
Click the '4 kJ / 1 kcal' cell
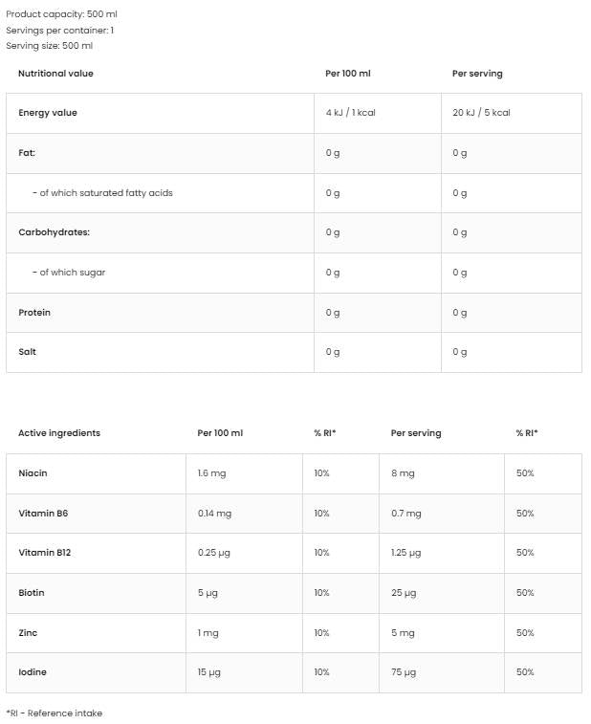[350, 113]
